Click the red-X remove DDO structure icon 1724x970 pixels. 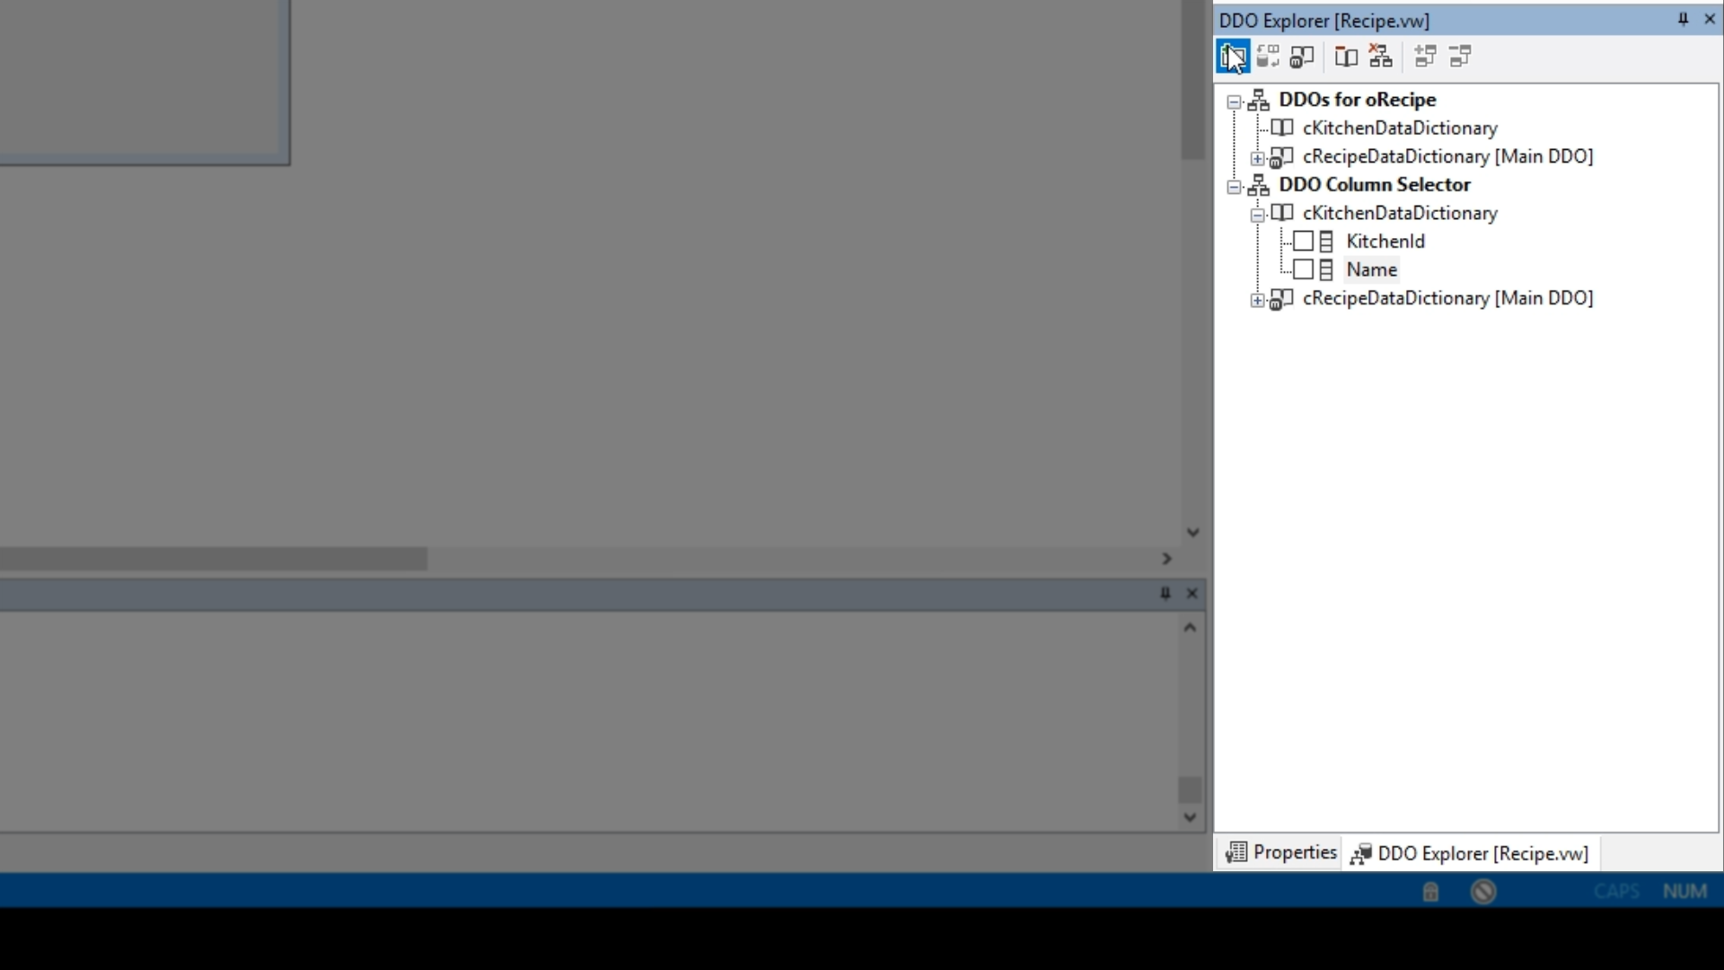pyautogui.click(x=1380, y=57)
